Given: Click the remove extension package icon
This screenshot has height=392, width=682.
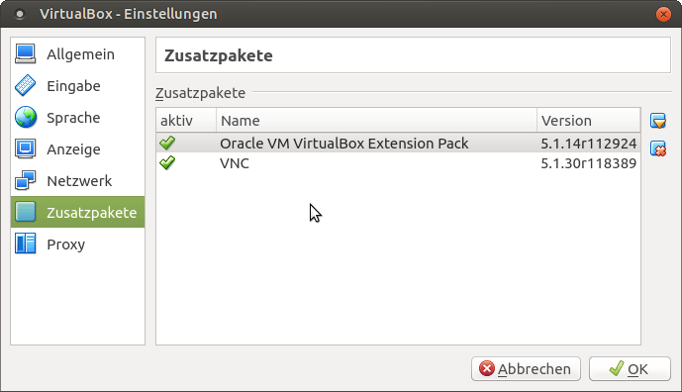Looking at the screenshot, I should click(x=658, y=148).
